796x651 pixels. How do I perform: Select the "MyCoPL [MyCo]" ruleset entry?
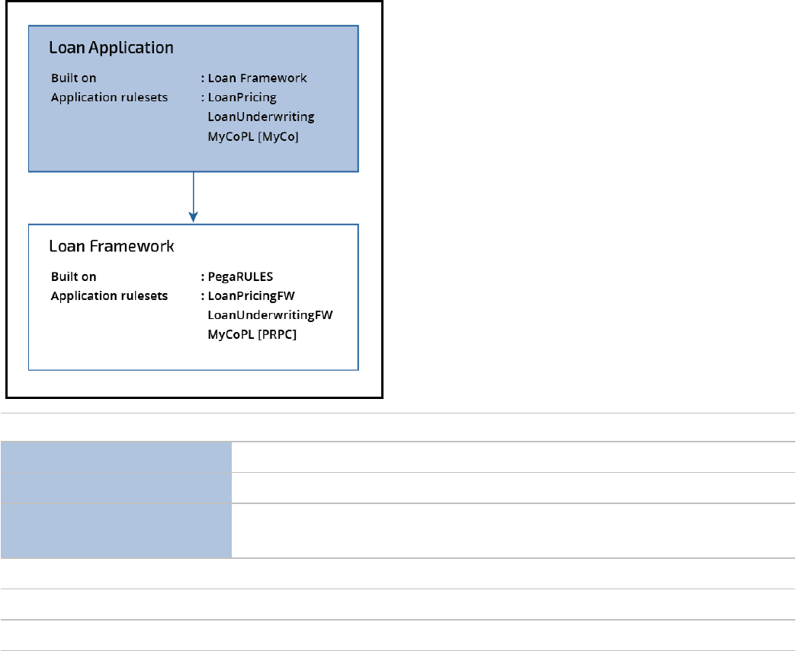click(253, 136)
